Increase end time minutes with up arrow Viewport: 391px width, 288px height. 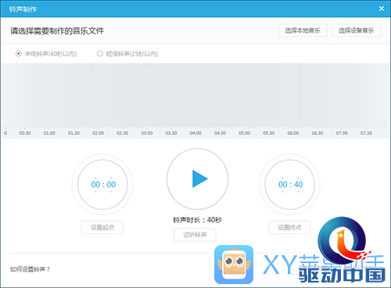pos(282,178)
